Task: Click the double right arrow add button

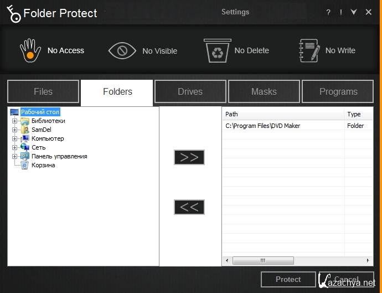Action: [x=189, y=157]
